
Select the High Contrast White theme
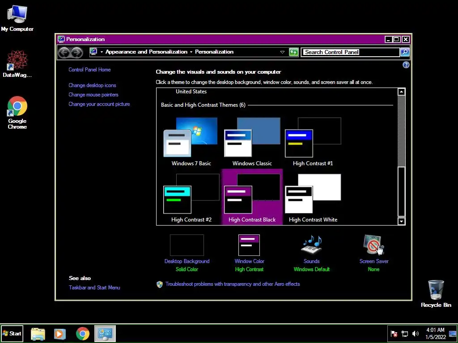click(313, 198)
